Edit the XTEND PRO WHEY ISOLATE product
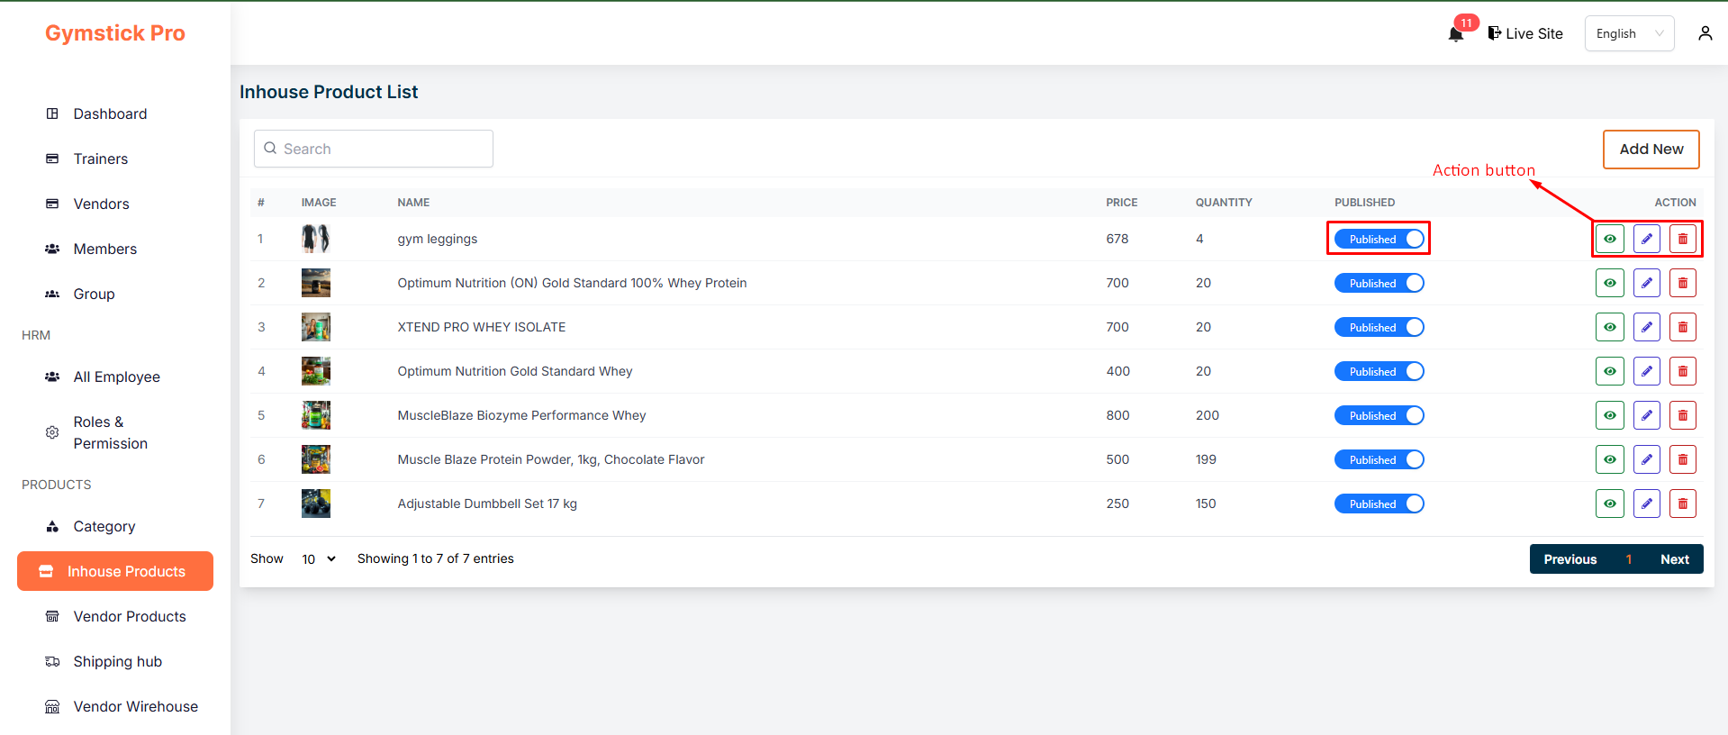1728x735 pixels. 1646,327
